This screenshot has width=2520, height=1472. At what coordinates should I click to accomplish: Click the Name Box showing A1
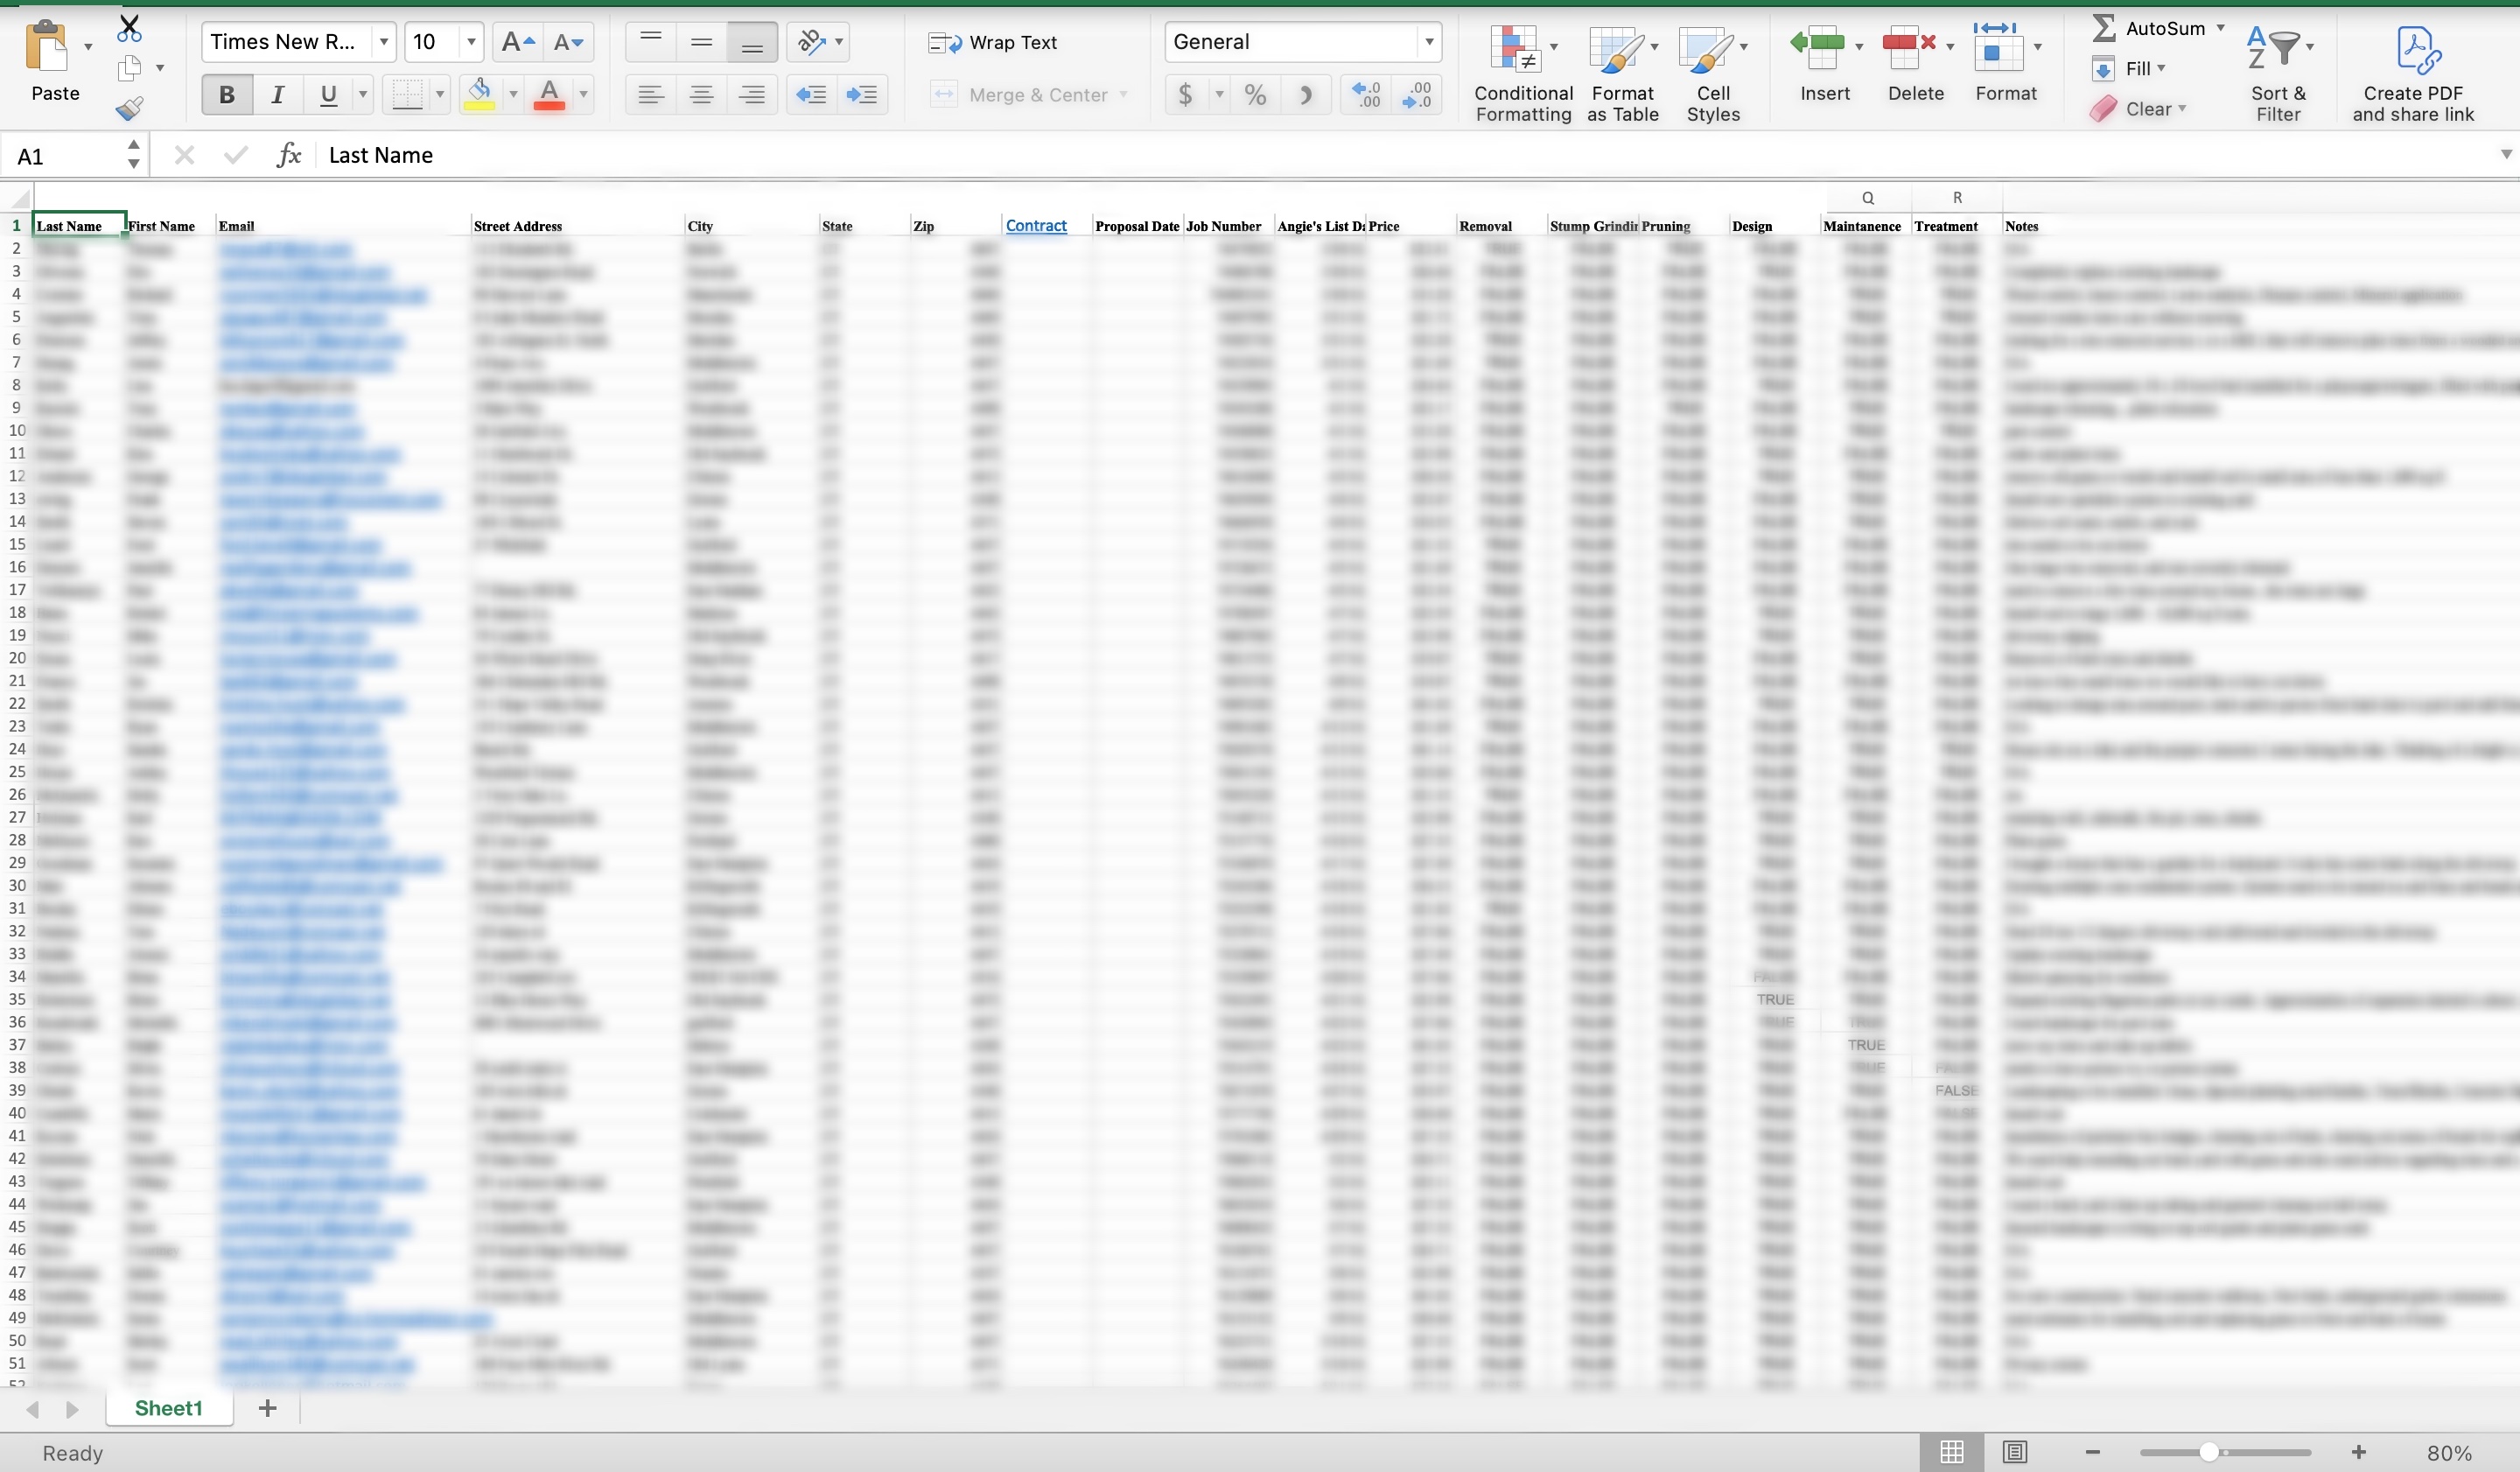[65, 156]
